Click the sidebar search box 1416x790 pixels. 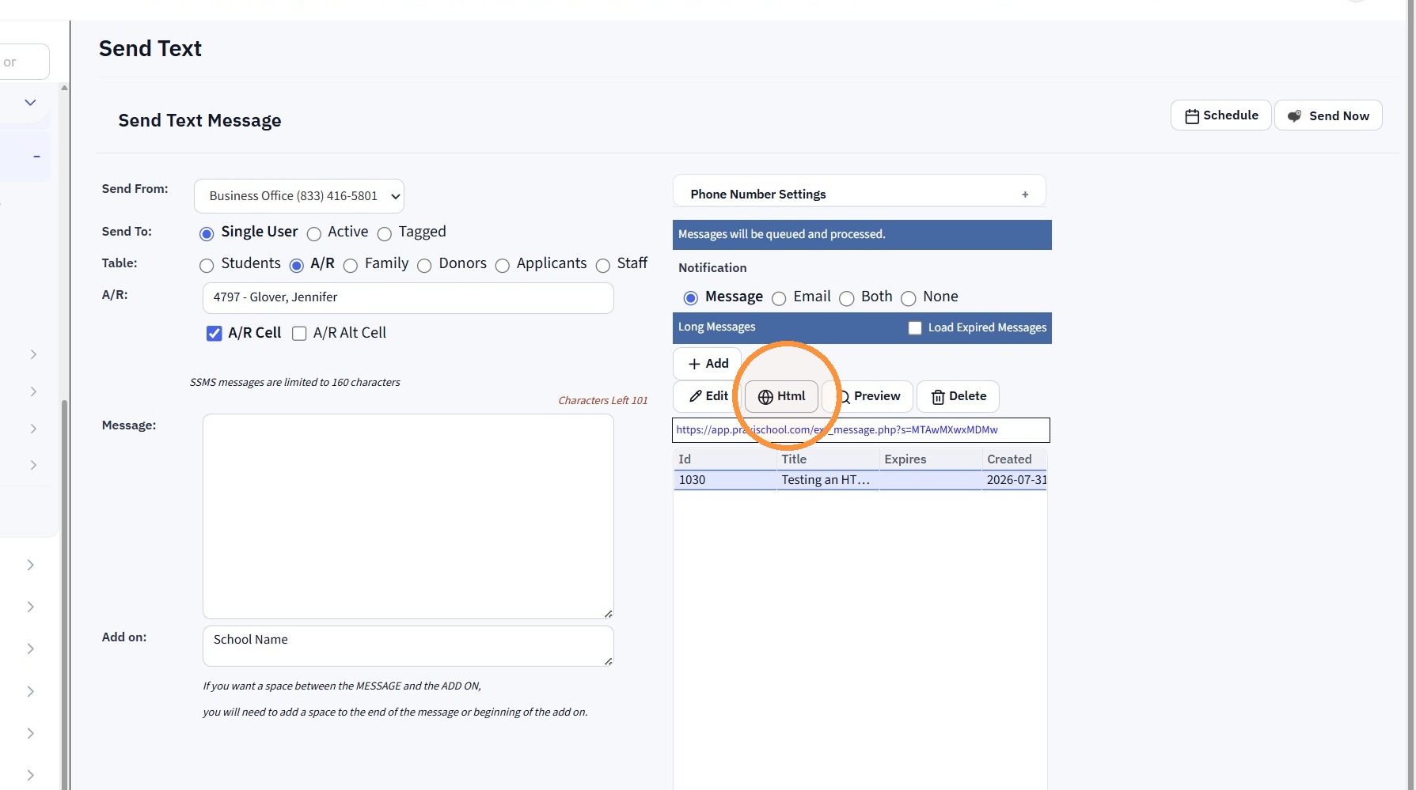pyautogui.click(x=24, y=62)
